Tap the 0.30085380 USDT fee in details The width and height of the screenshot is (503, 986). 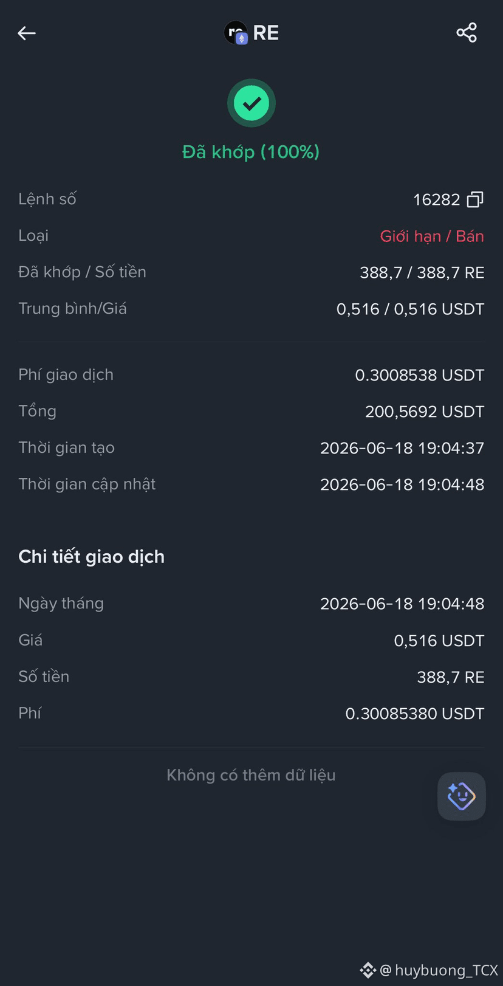415,714
